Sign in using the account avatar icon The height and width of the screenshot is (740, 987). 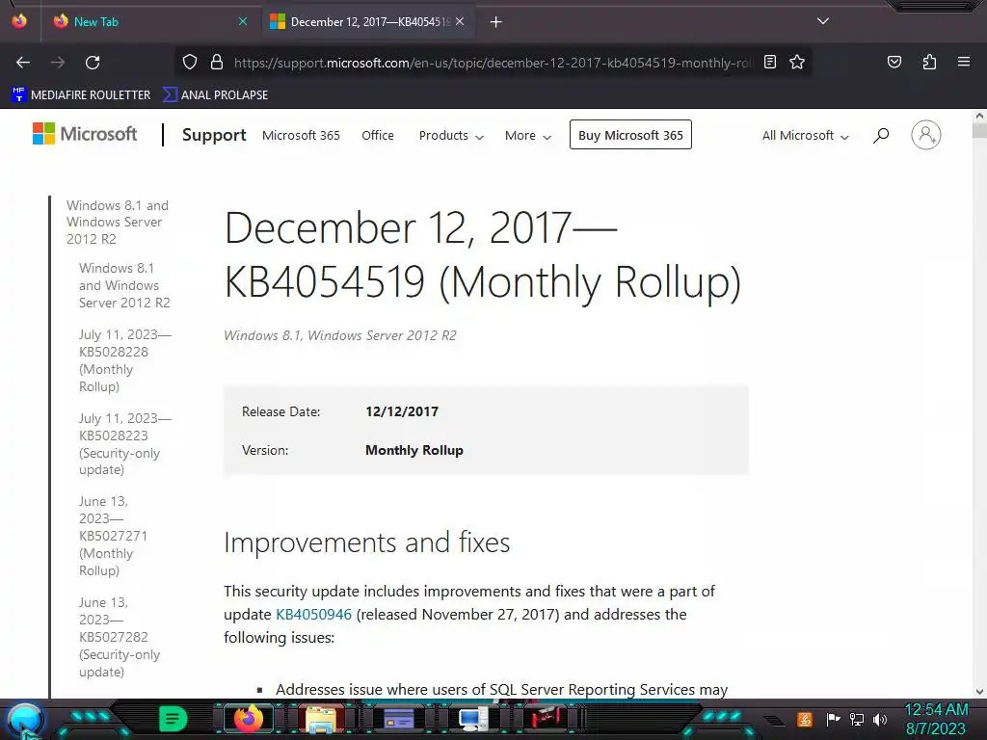(926, 135)
